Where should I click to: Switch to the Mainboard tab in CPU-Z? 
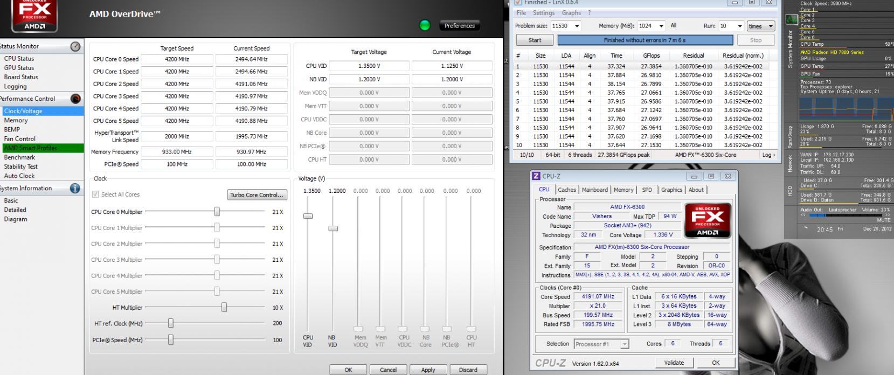(x=595, y=190)
